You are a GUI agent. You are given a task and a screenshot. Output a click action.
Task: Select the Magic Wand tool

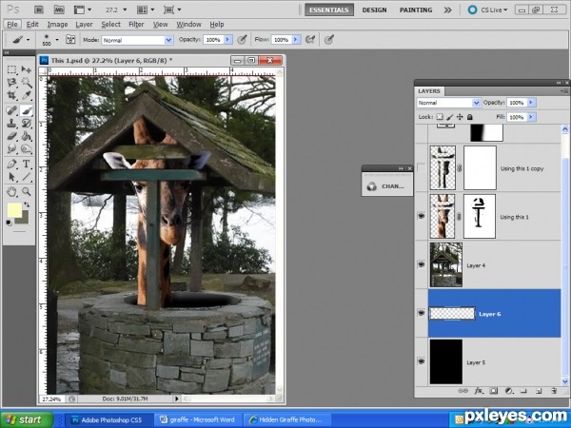pos(27,83)
